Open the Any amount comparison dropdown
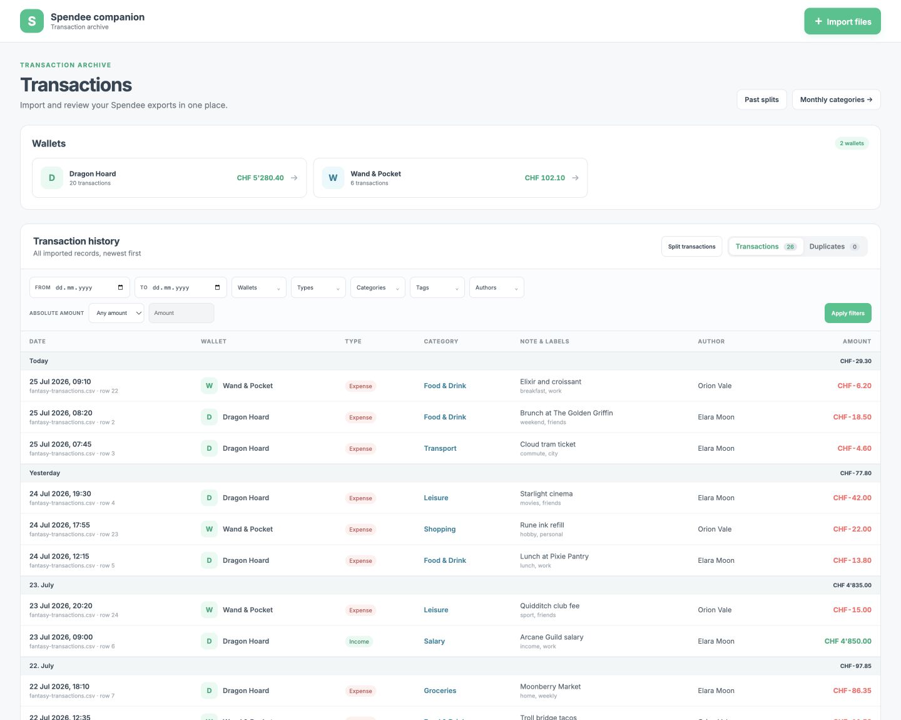 (x=116, y=313)
